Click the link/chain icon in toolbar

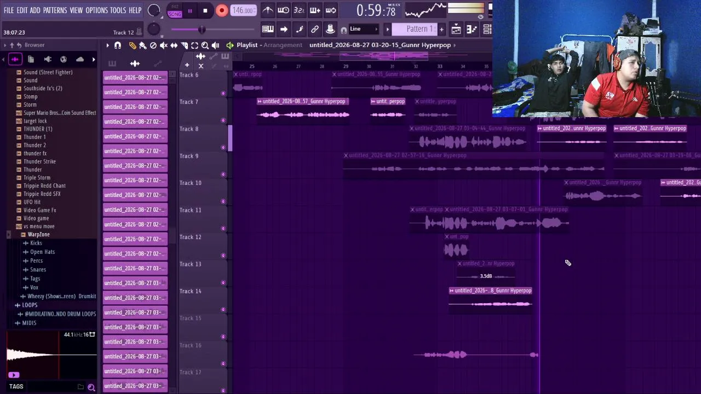315,29
